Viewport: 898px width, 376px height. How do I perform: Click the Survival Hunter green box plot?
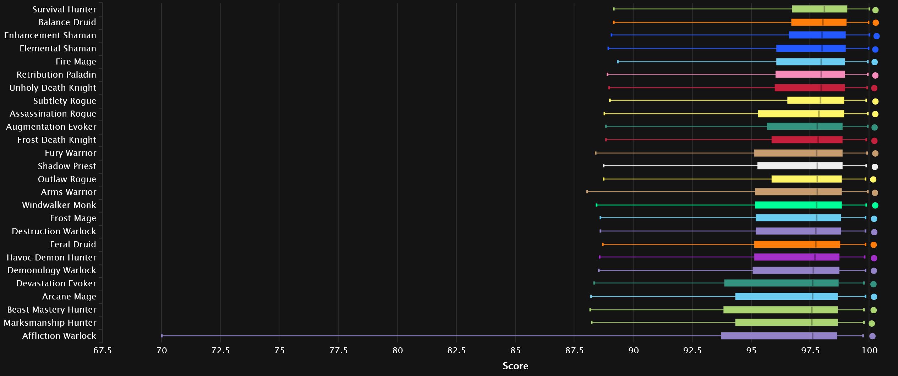tap(820, 9)
